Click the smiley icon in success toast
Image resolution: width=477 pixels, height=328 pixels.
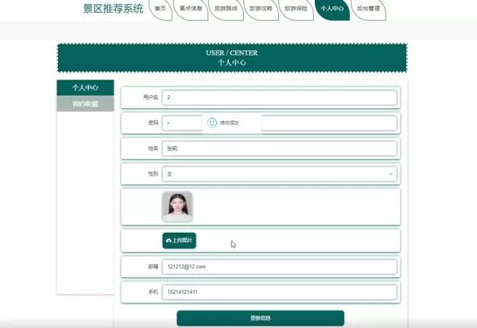211,122
